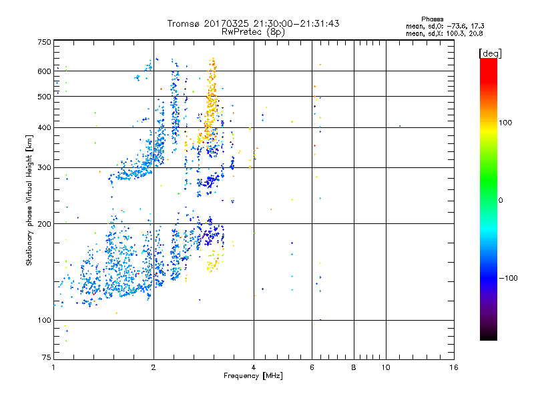Click the '8' frequency axis tick label
The image size is (534, 400).
pyautogui.click(x=354, y=367)
